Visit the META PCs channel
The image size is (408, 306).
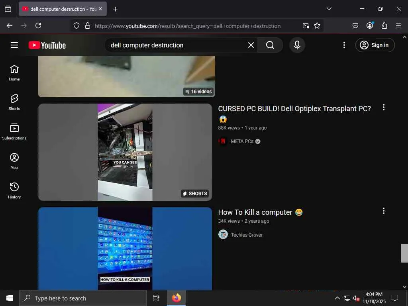click(242, 141)
